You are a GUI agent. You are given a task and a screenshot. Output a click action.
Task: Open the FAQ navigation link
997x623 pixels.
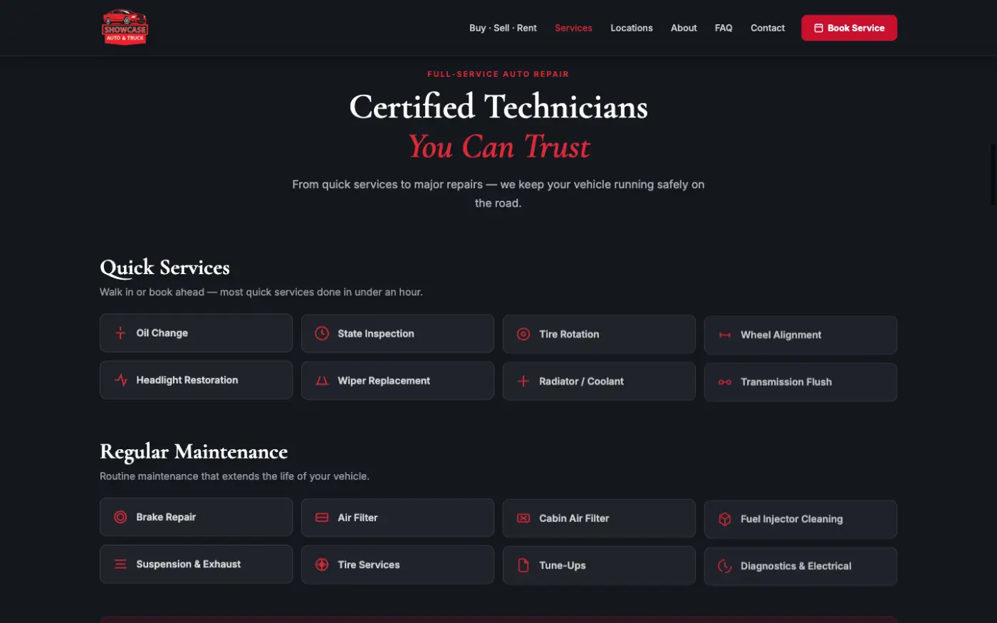[x=724, y=28]
